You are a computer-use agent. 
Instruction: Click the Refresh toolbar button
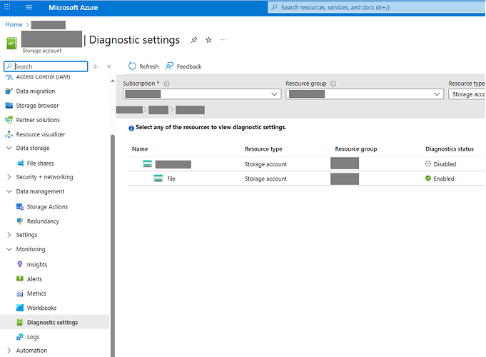click(143, 66)
